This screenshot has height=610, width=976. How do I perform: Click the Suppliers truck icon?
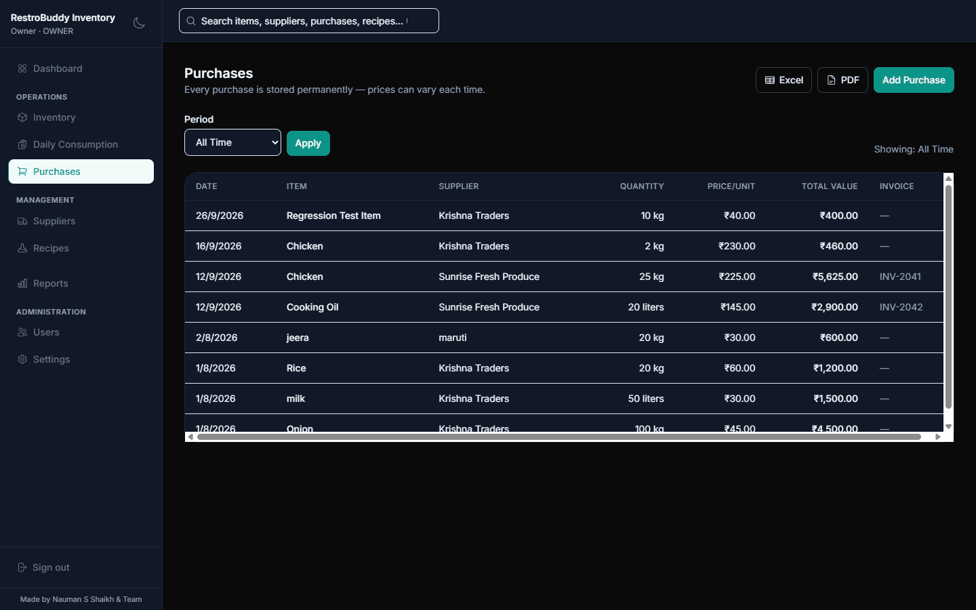point(22,221)
